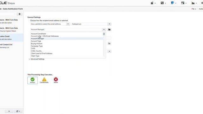Open 'Use a picklist' dropdown arrow

(68, 24)
